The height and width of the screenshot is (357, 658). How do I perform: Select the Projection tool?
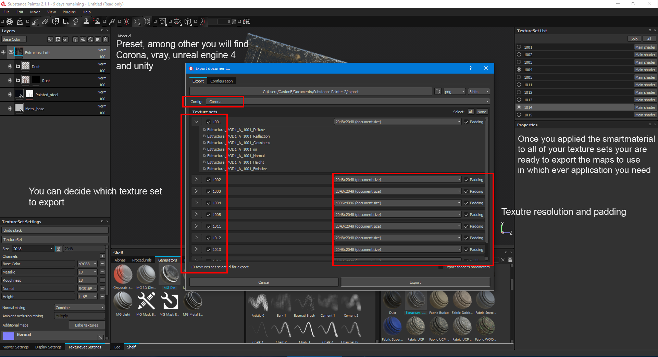(x=55, y=22)
